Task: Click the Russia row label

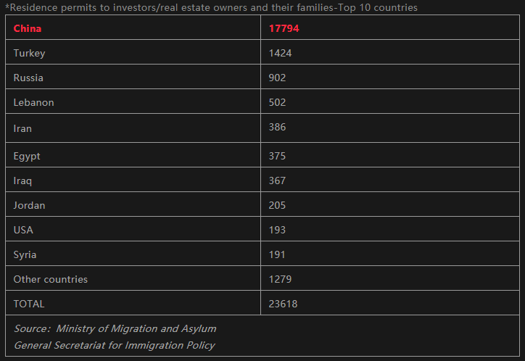Action: [28, 78]
